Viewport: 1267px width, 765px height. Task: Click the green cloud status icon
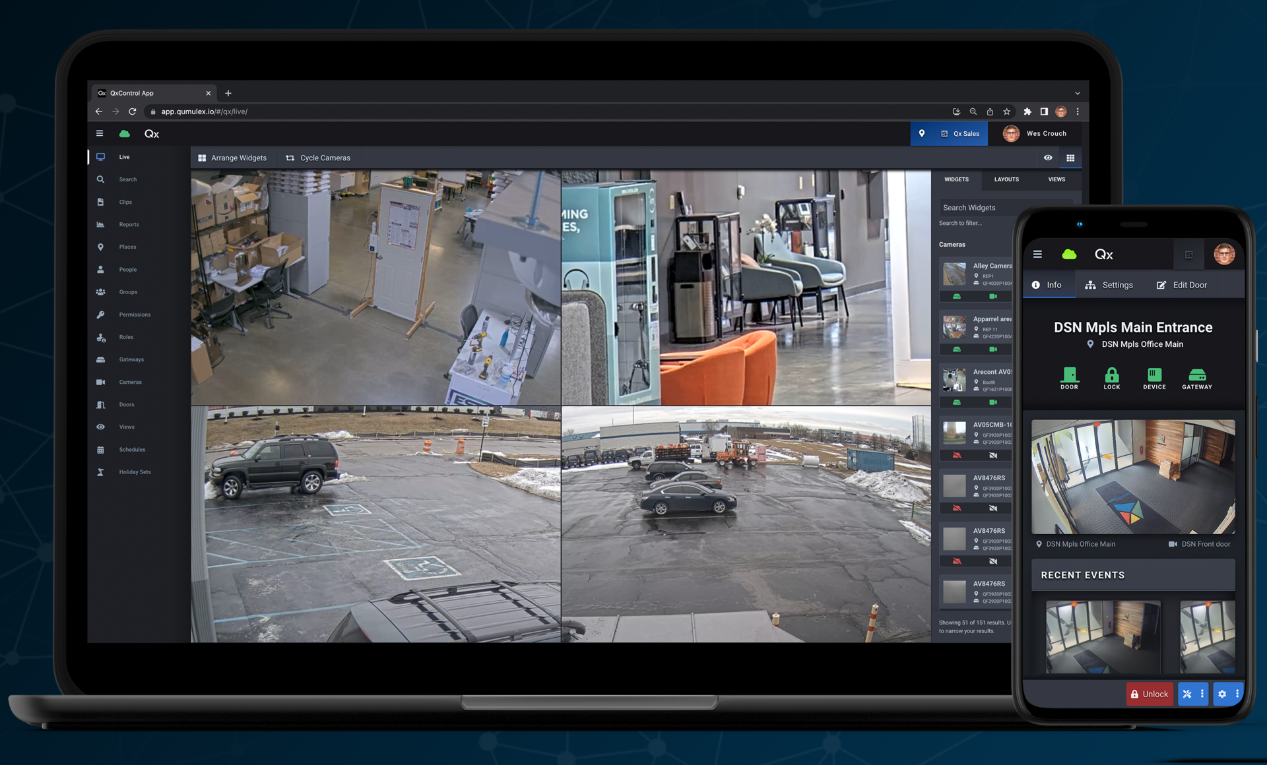point(125,134)
